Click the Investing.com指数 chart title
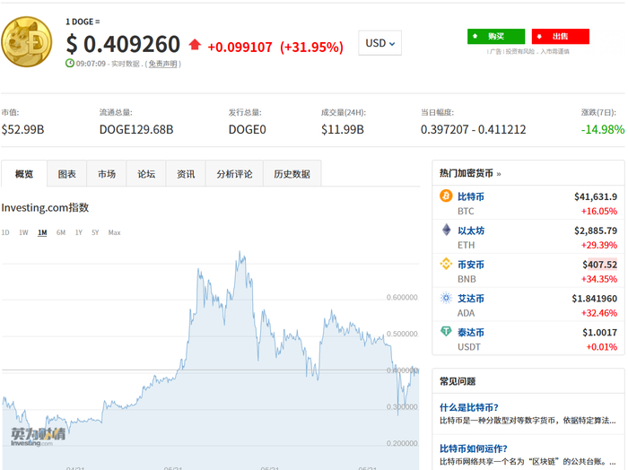Image resolution: width=628 pixels, height=470 pixels. 45,207
